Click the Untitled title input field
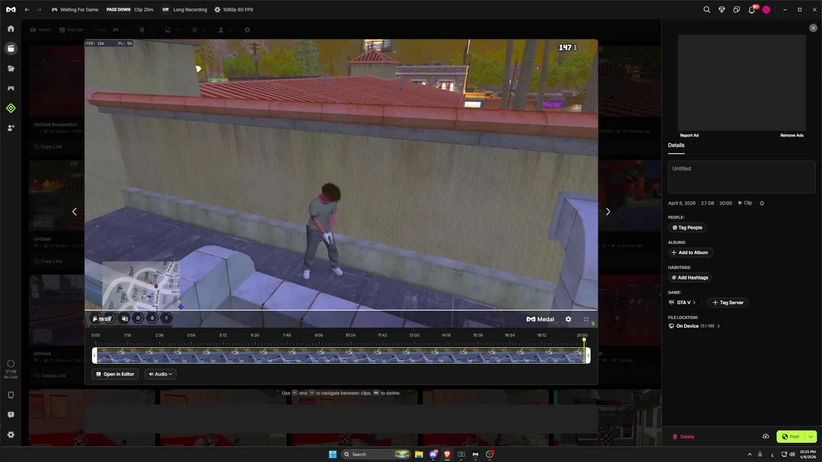Viewport: 822px width, 462px height. pyautogui.click(x=742, y=176)
